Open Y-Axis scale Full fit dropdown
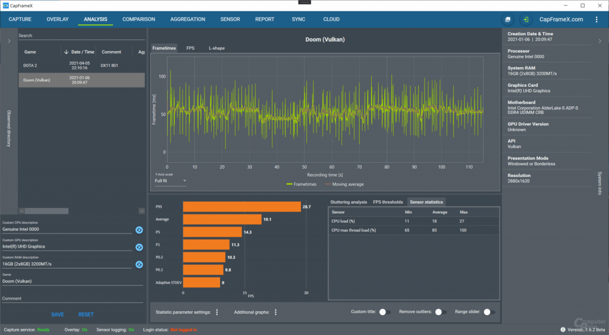Screen dimensions: 609x335 (170, 181)
